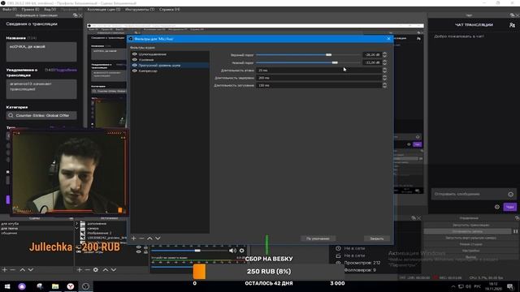
Task: Adjust stepper for Нижний порог value
Action: [384, 62]
